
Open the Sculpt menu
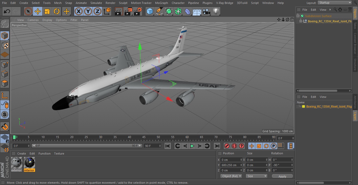[123, 3]
